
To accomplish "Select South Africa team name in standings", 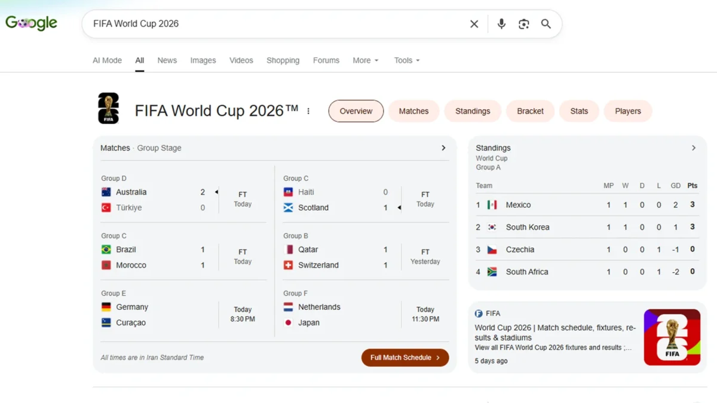I will tap(527, 272).
